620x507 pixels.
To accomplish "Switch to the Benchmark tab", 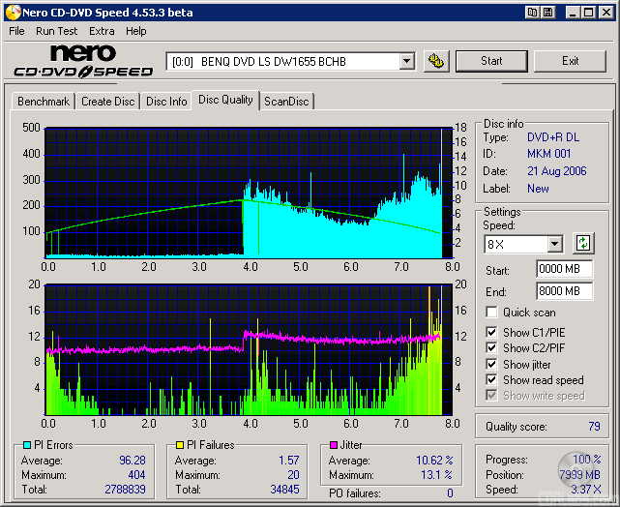I will tap(44, 101).
